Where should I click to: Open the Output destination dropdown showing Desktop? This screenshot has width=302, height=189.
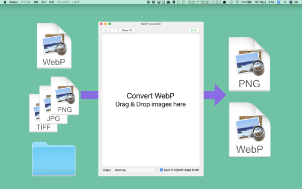(x=136, y=170)
